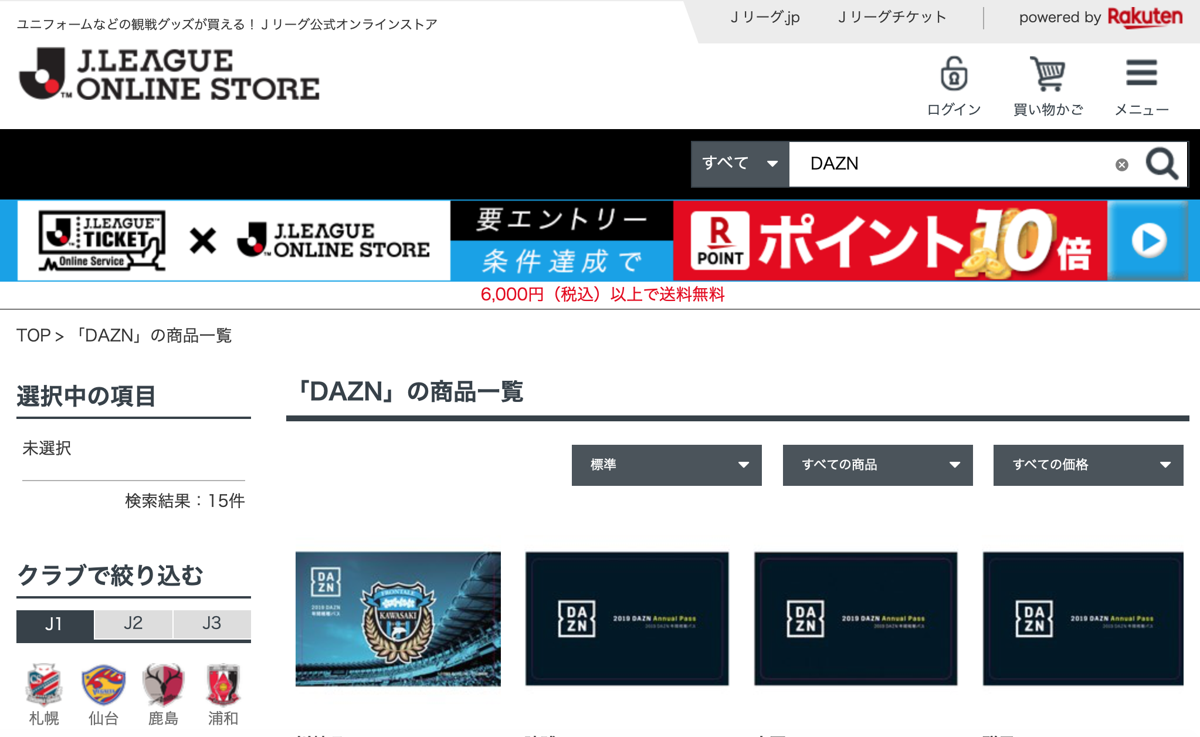Image resolution: width=1200 pixels, height=737 pixels.
Task: Open the second DAZN Annual Pass thumbnail
Action: pyautogui.click(x=627, y=618)
